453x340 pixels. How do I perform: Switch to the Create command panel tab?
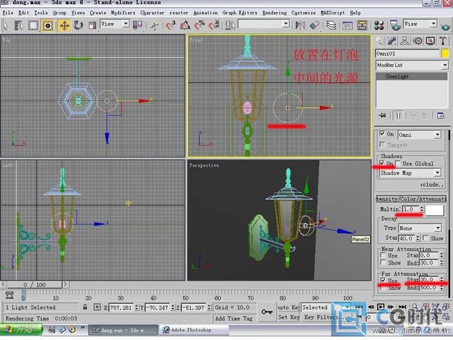click(x=379, y=41)
